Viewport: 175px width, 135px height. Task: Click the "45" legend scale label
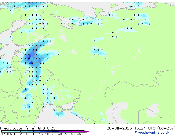pos(79,134)
